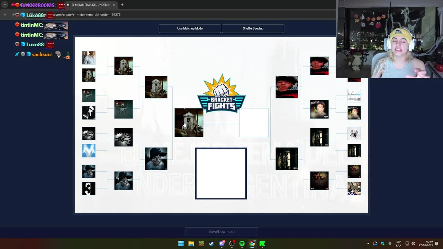Click the Use Matchup Mode button
The height and width of the screenshot is (249, 443).
tap(190, 28)
